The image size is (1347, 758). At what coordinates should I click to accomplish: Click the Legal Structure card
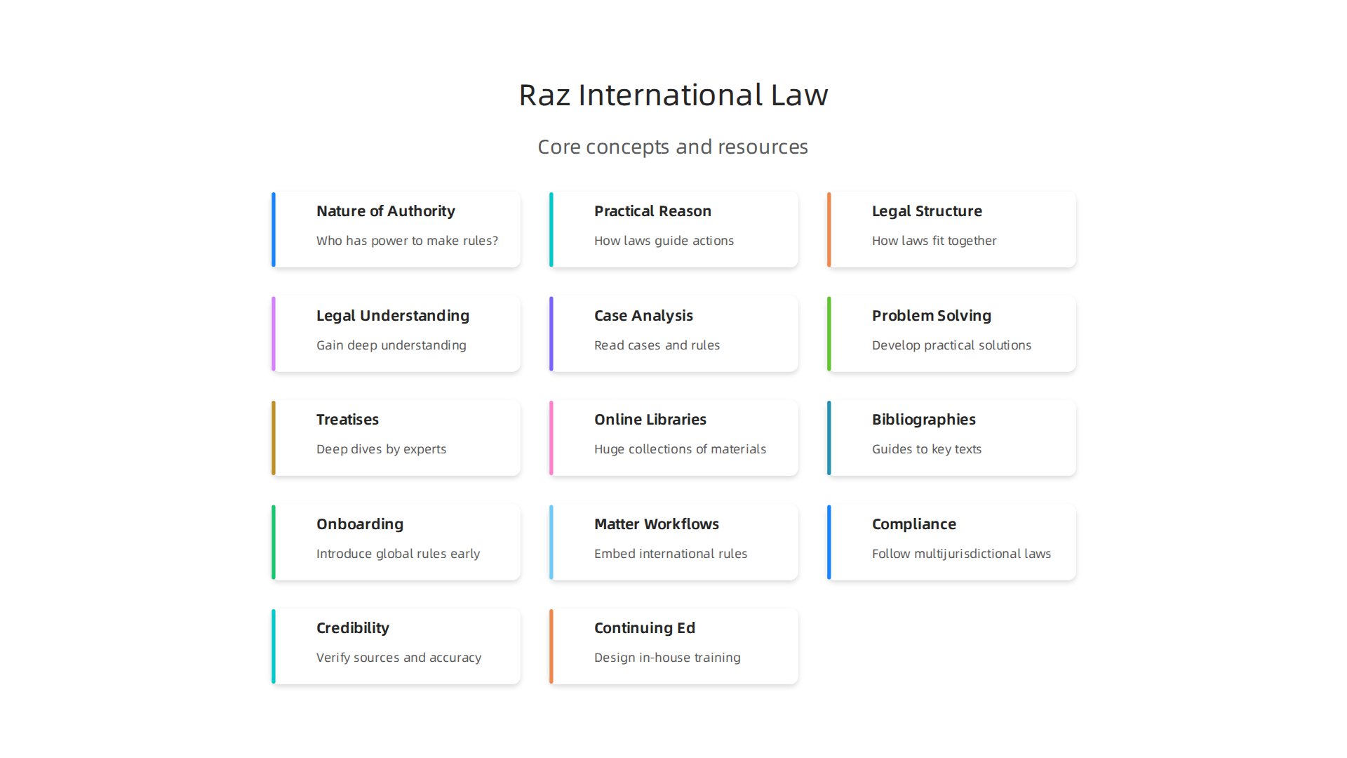pos(951,230)
